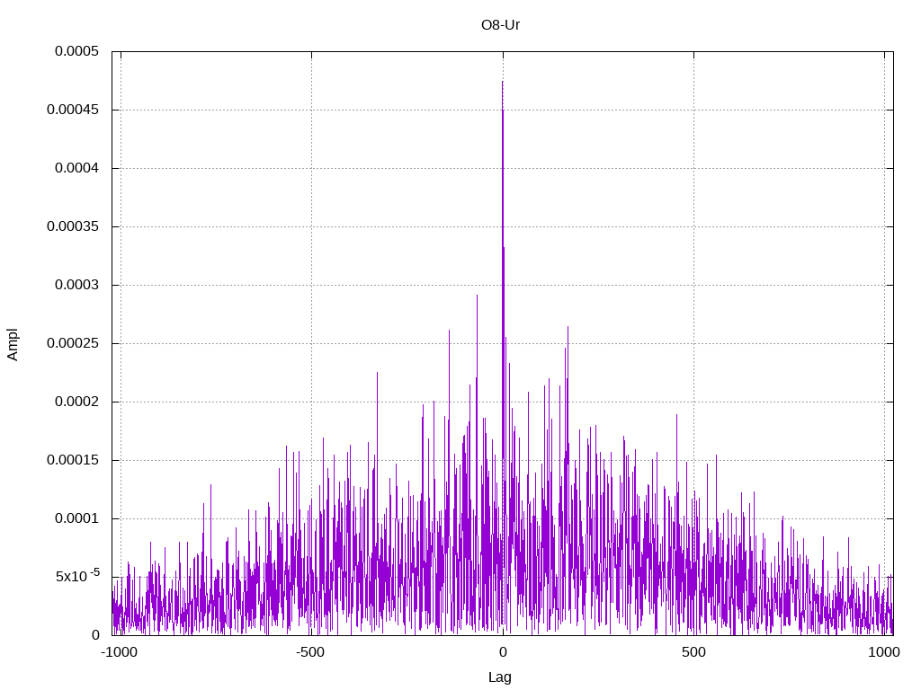
Task: Click the 0.0003 y-axis tick label
Action: [x=77, y=285]
